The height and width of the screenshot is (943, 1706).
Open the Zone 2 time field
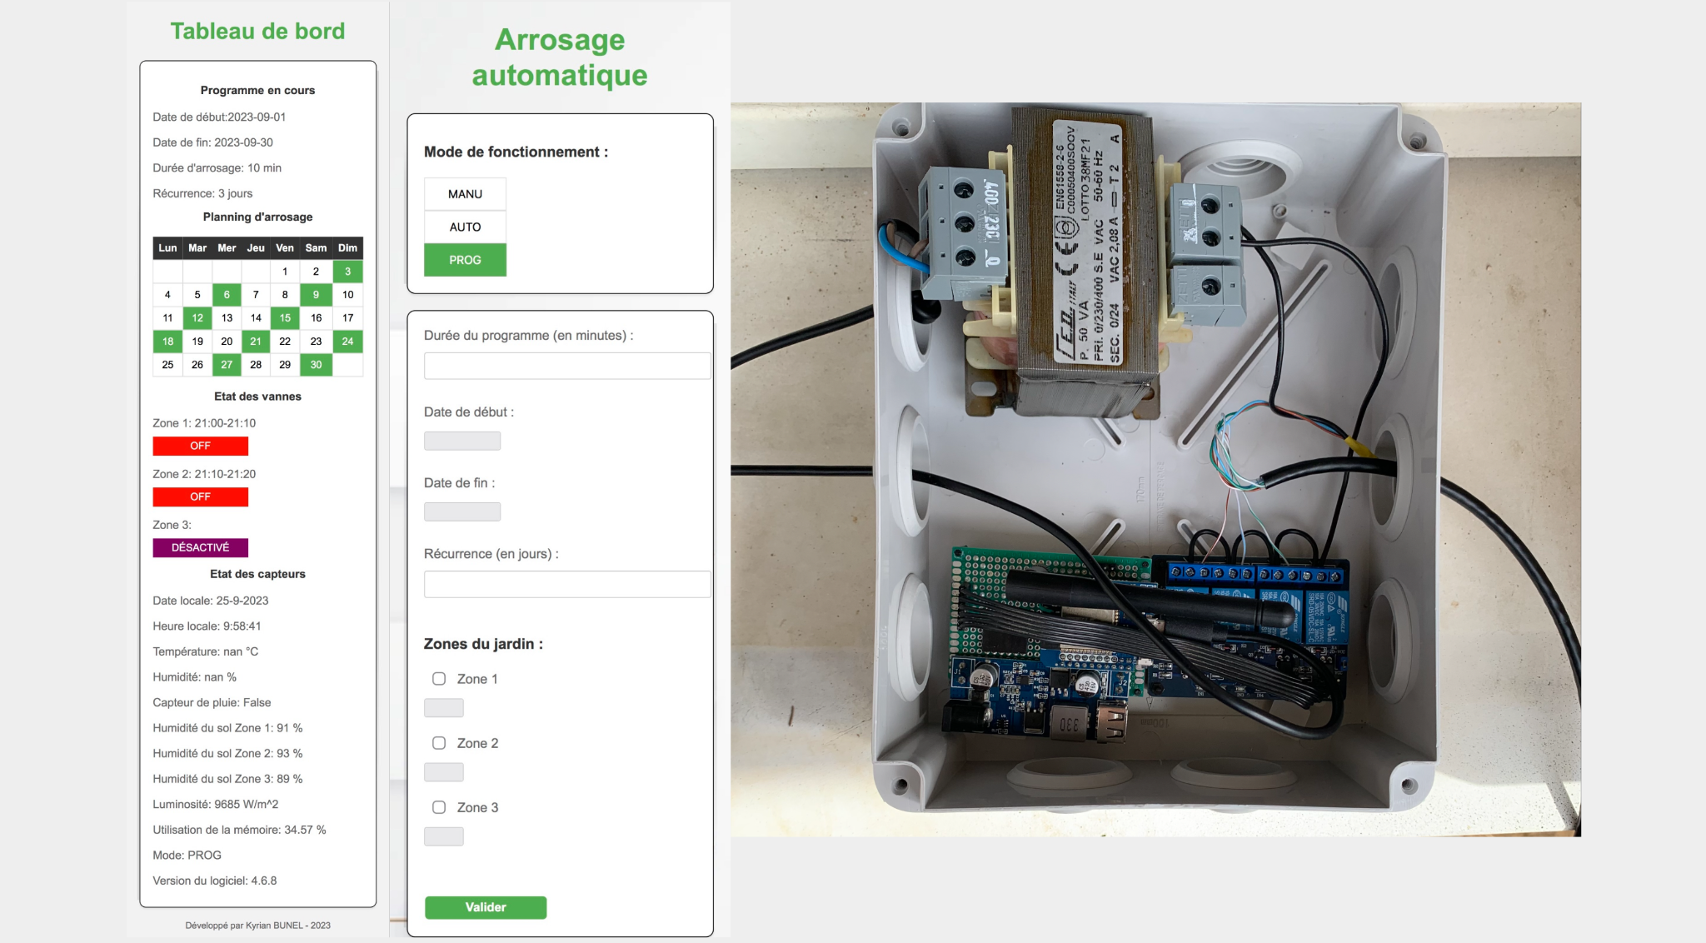tap(444, 772)
